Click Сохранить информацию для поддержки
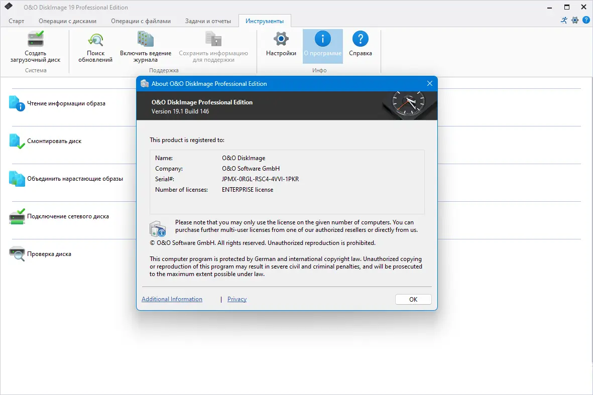 [x=213, y=47]
